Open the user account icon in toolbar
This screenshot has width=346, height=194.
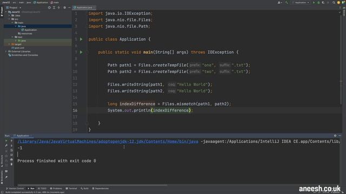pos(280,3)
